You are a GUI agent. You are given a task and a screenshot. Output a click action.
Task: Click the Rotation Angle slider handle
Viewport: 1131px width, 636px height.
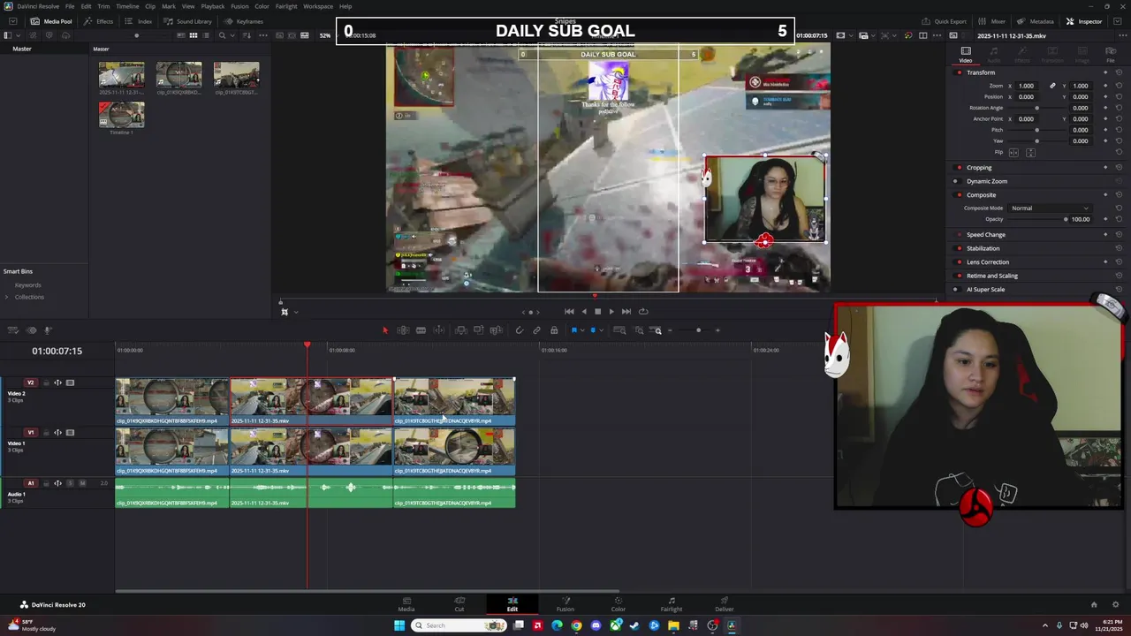coord(1036,108)
